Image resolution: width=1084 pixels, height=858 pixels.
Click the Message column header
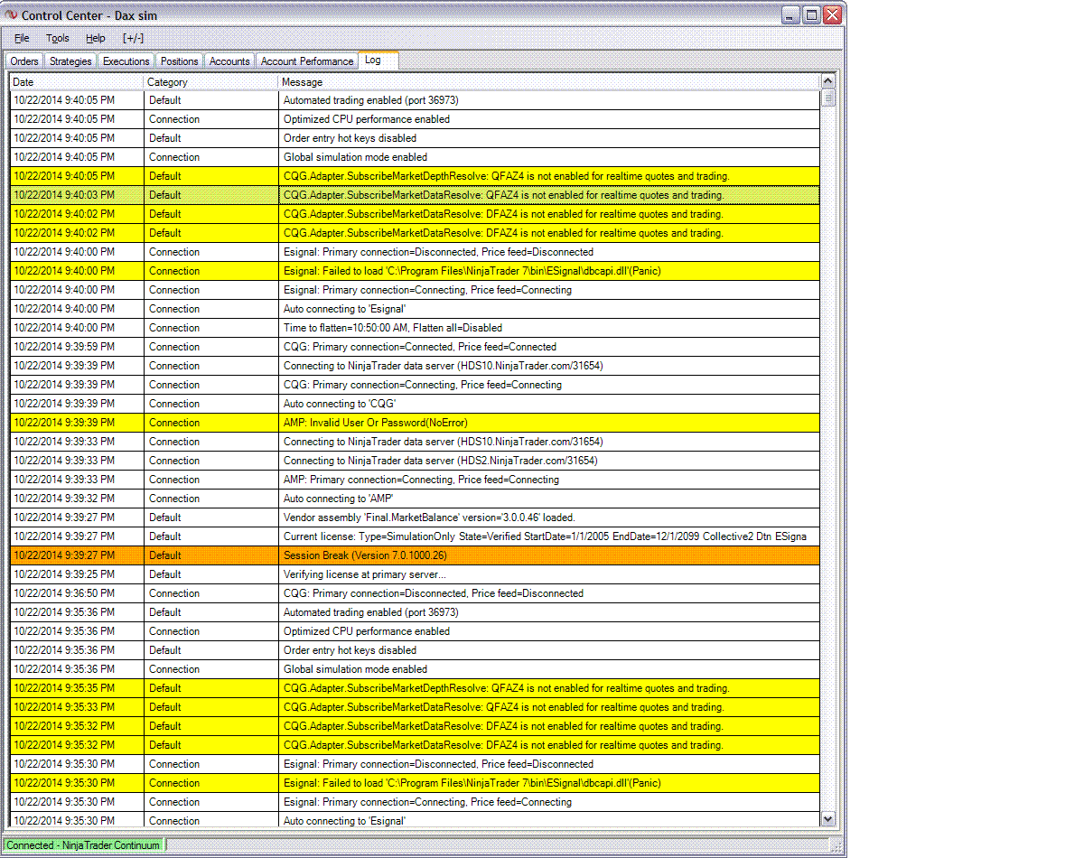[548, 82]
